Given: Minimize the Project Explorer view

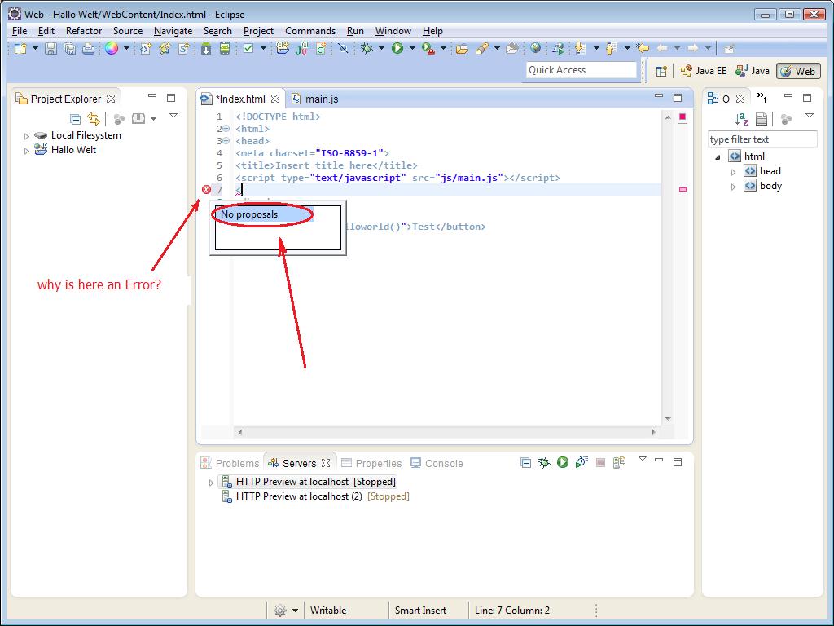Looking at the screenshot, I should point(152,96).
